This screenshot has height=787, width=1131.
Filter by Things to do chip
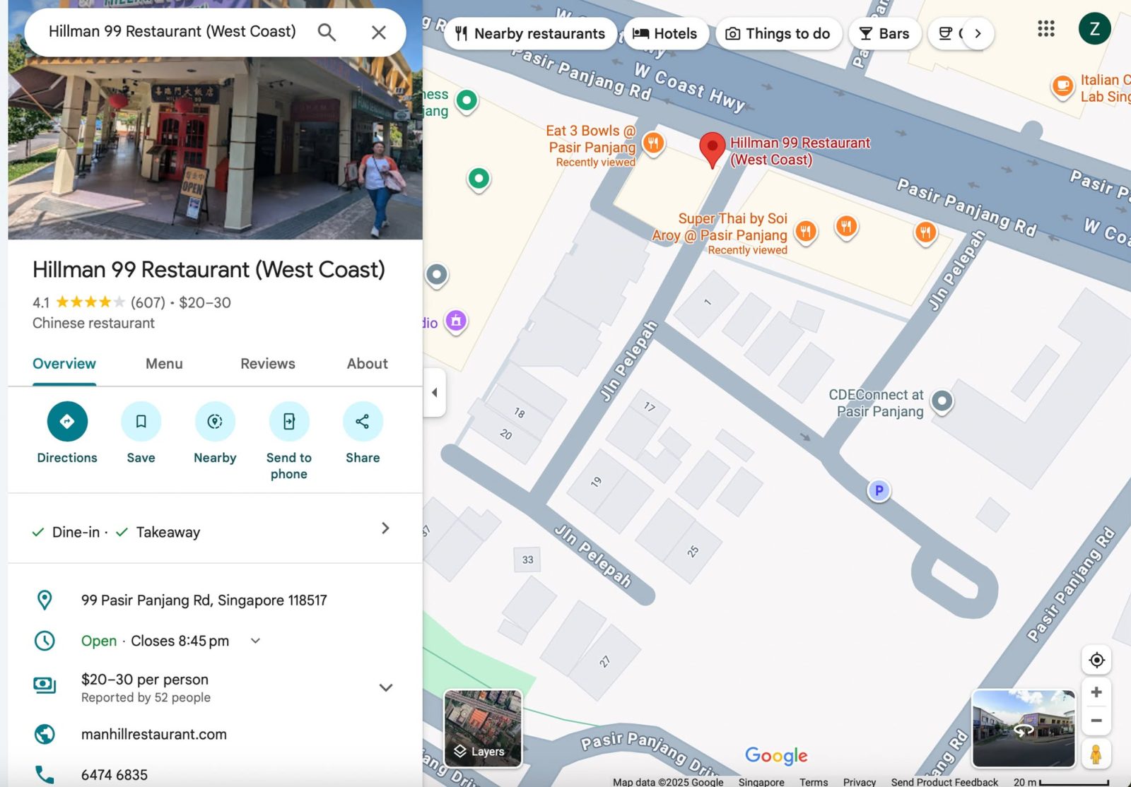coord(778,33)
